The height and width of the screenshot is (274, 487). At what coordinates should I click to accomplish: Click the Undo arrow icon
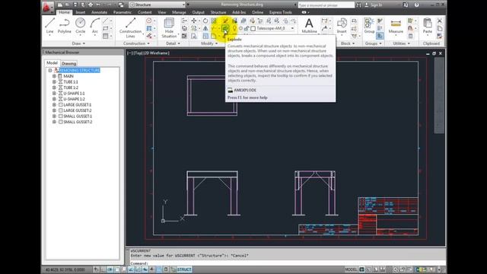coord(98,5)
